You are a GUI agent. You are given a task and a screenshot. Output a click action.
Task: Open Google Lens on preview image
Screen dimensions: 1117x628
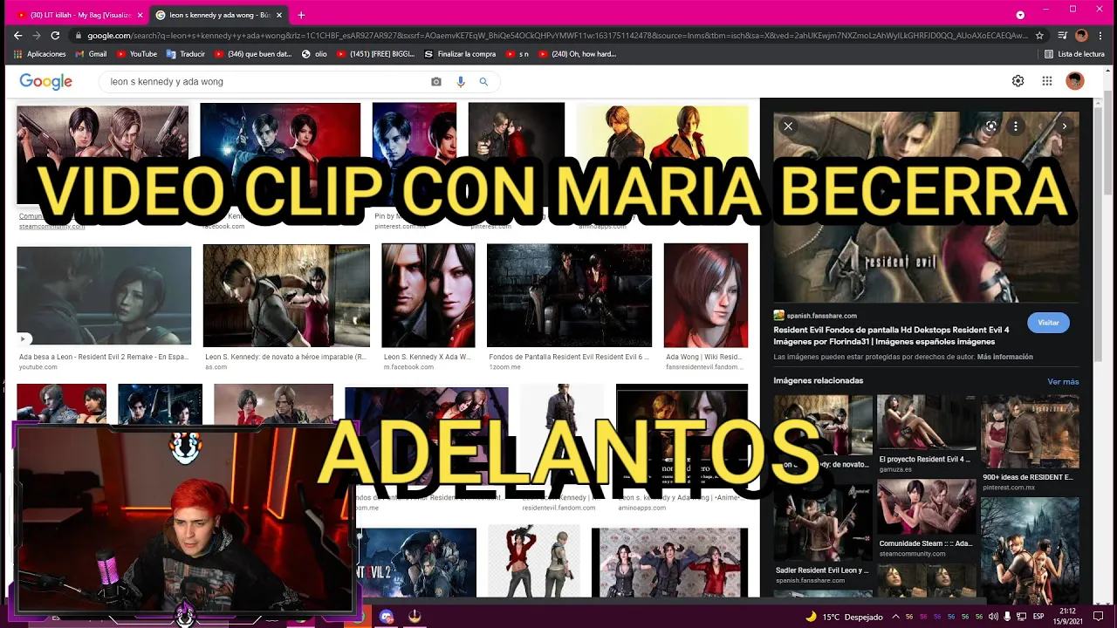pos(990,126)
